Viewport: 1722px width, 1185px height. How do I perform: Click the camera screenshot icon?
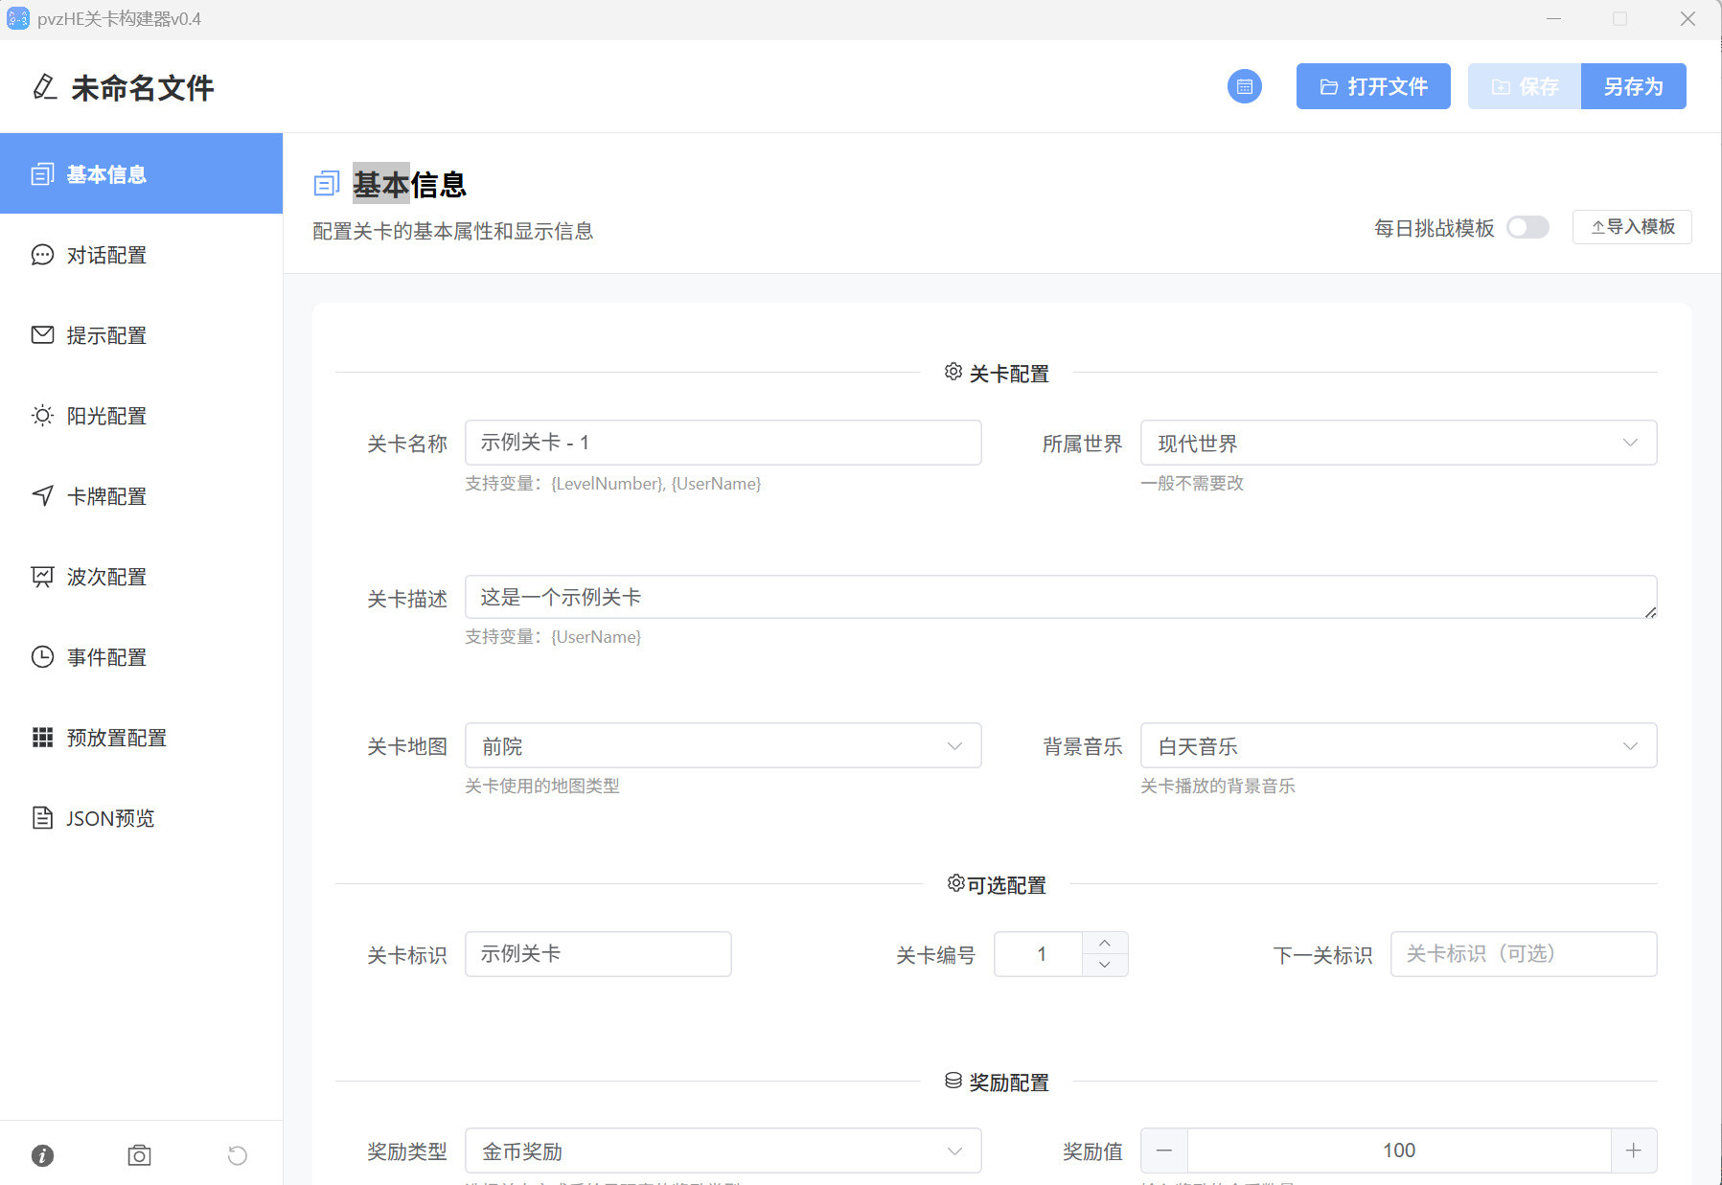pos(140,1155)
